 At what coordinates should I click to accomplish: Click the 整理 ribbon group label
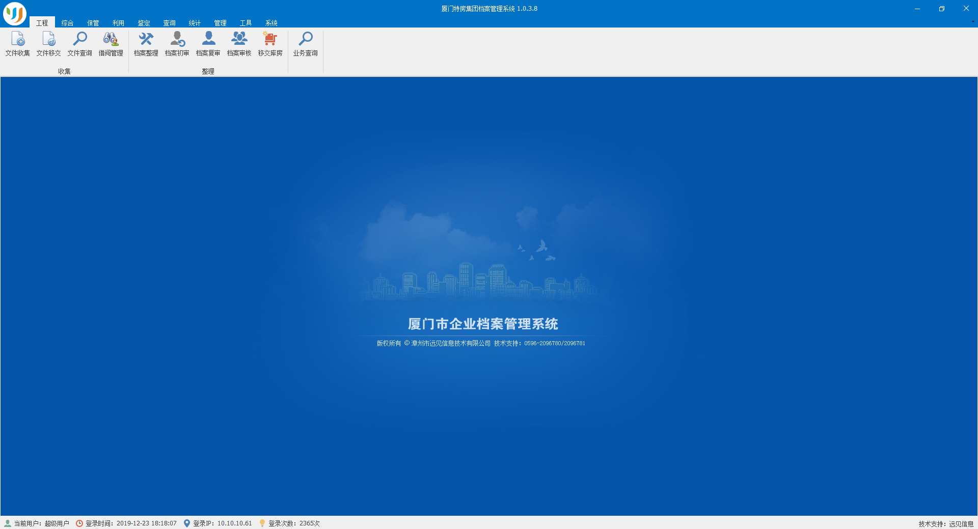pyautogui.click(x=208, y=71)
